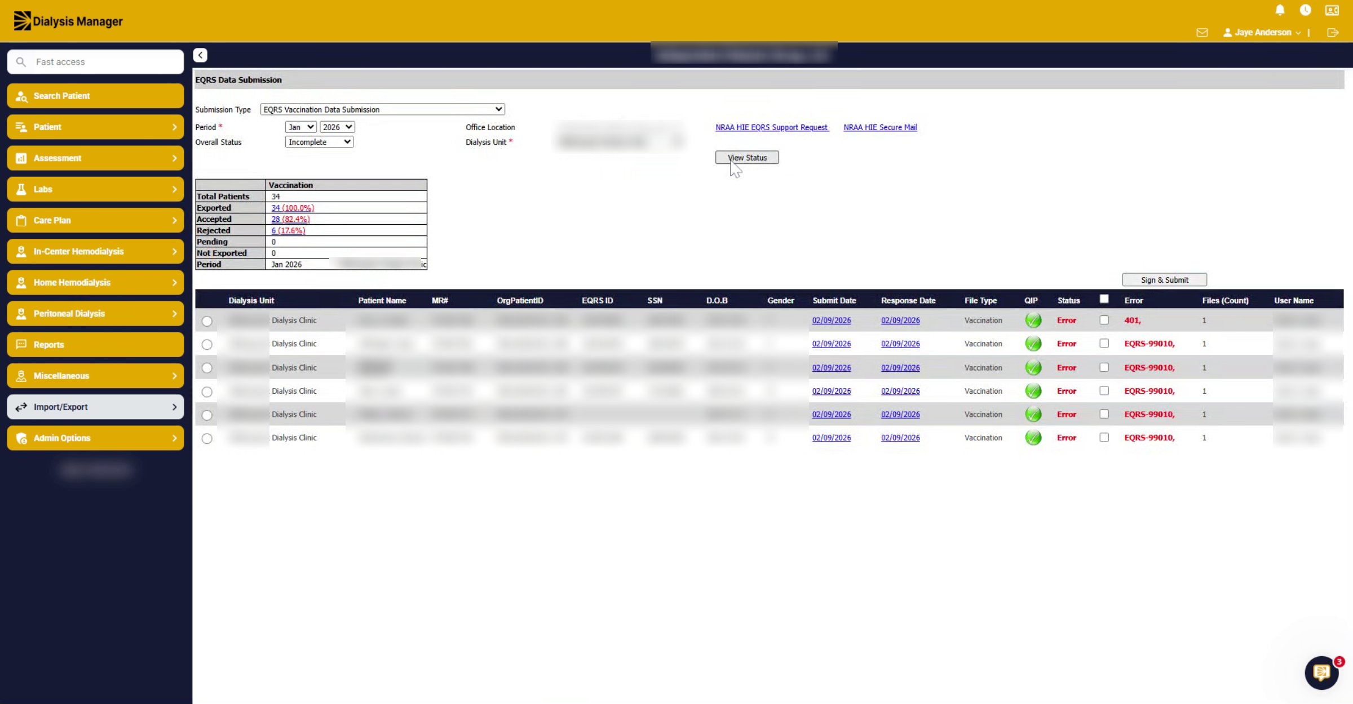
Task: Click the Labs flask icon
Action: click(x=21, y=189)
